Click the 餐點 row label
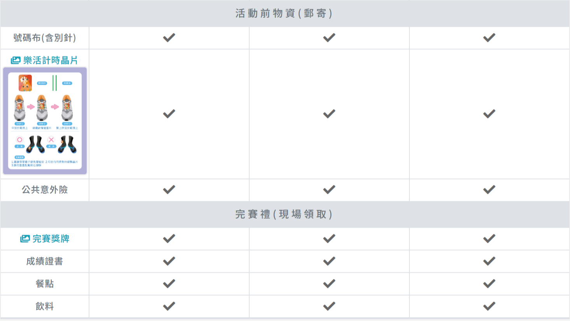The width and height of the screenshot is (570, 321). [x=45, y=284]
